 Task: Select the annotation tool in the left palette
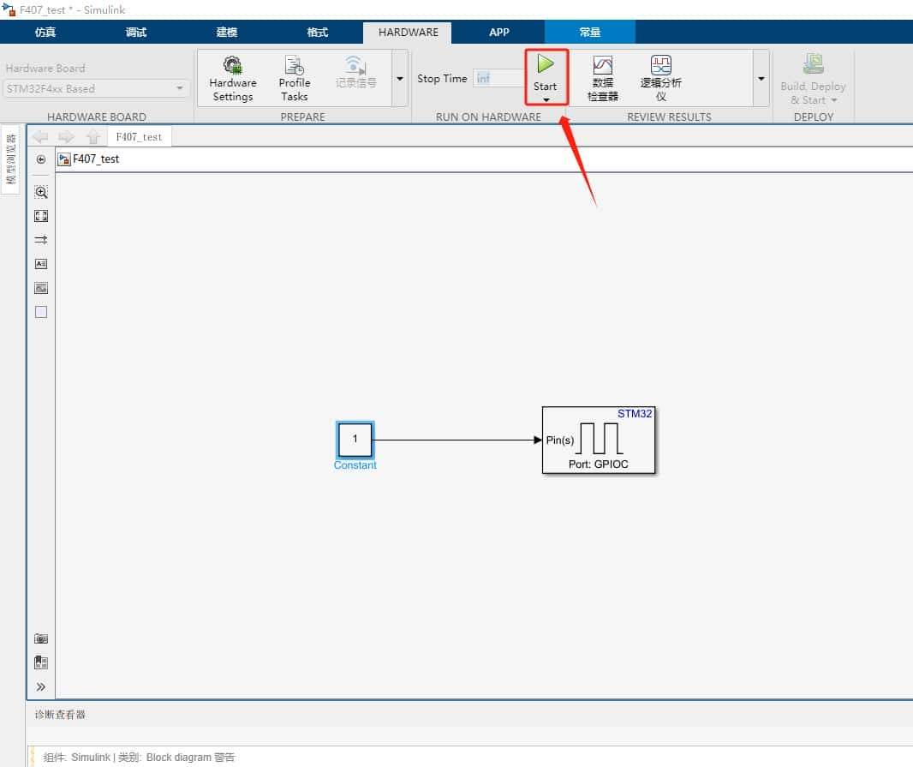40,264
